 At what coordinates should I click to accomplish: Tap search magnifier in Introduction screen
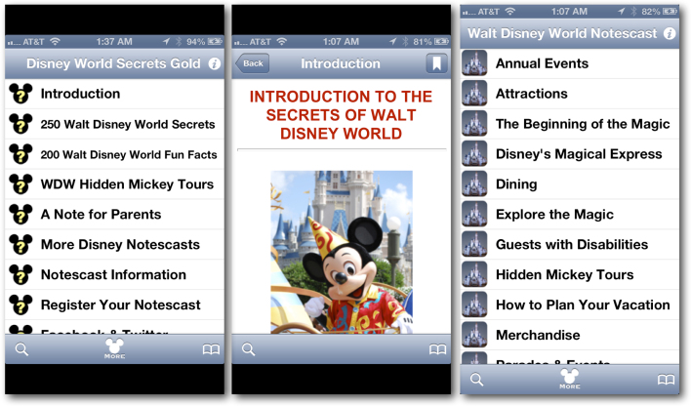249,349
